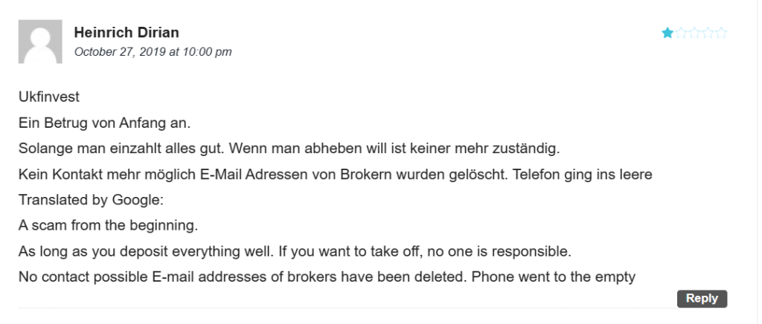
Task: Click the October 27, 2019 timestamp
Action: pos(153,51)
